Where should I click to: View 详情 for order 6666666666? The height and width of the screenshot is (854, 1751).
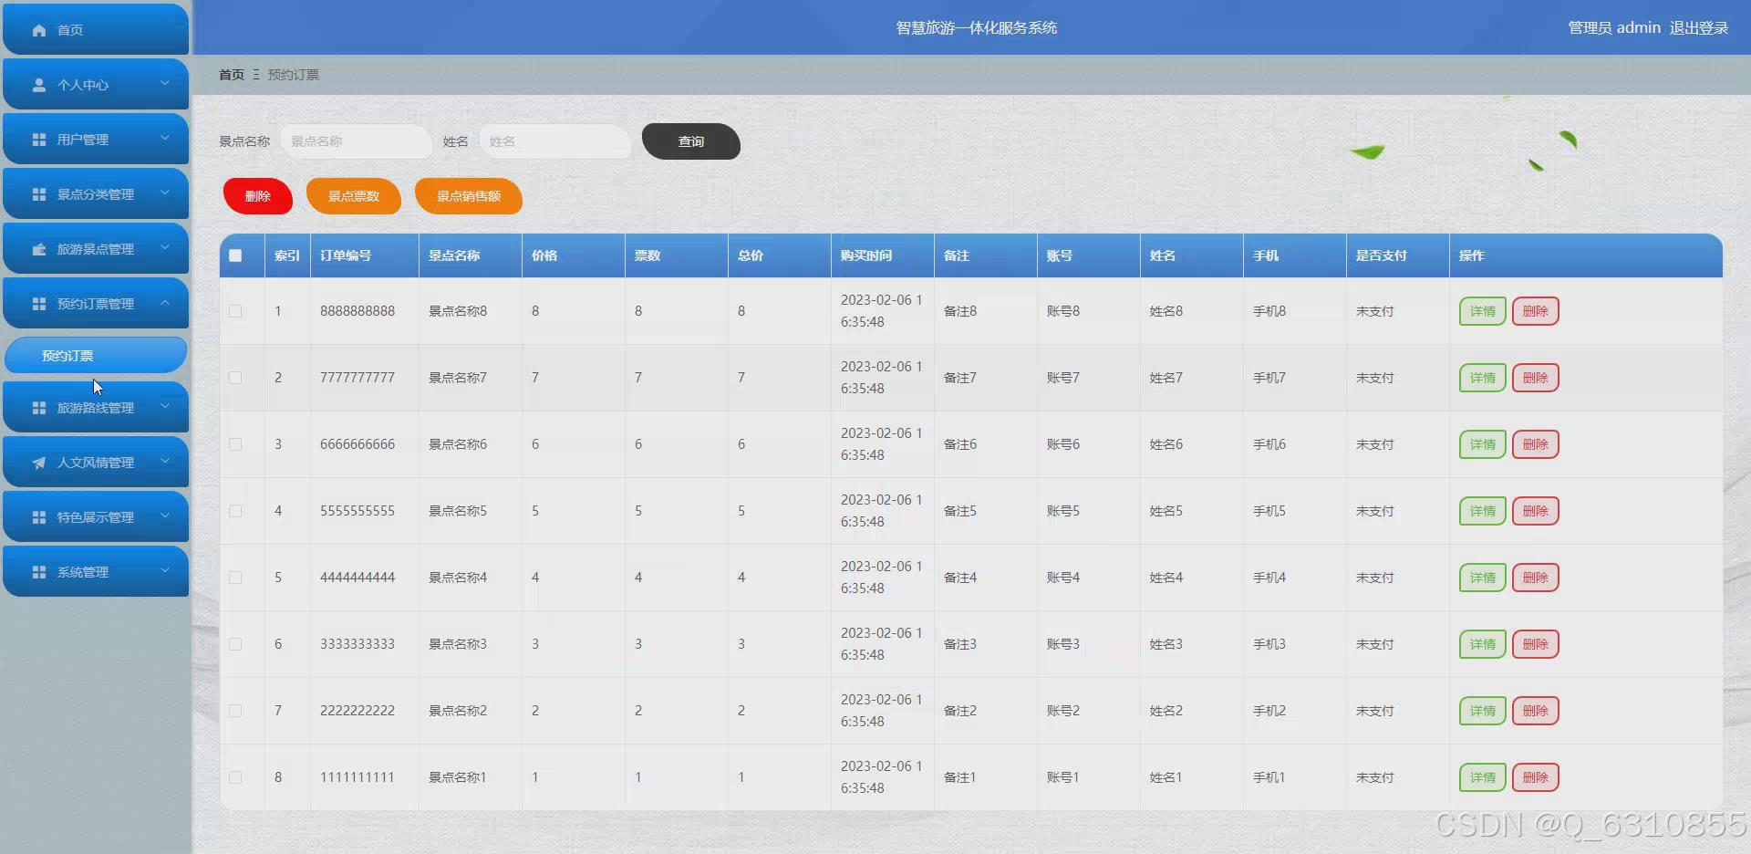[x=1483, y=444]
